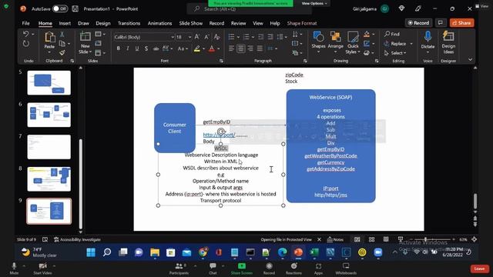Switch to Slide Show tab
The width and height of the screenshot is (493, 277).
click(x=191, y=23)
